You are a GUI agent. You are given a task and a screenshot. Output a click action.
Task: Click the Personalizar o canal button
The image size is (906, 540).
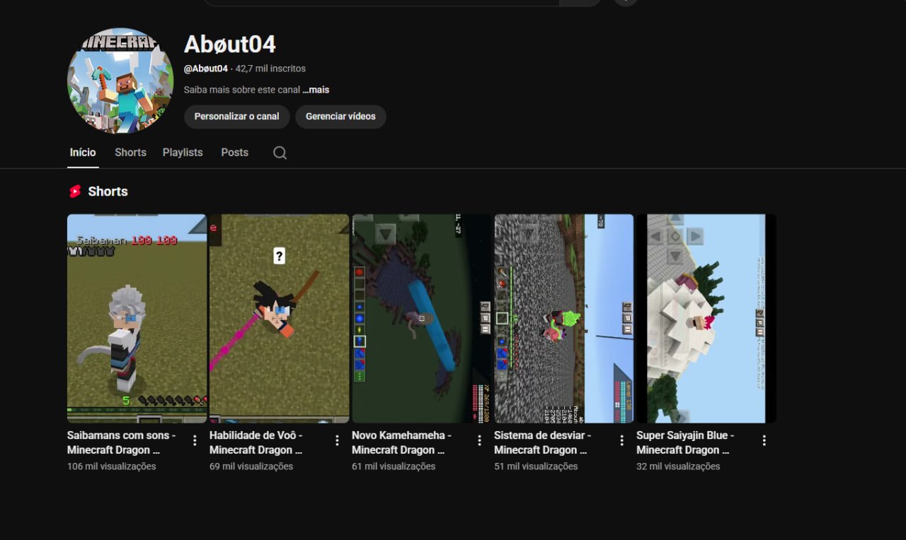click(237, 117)
